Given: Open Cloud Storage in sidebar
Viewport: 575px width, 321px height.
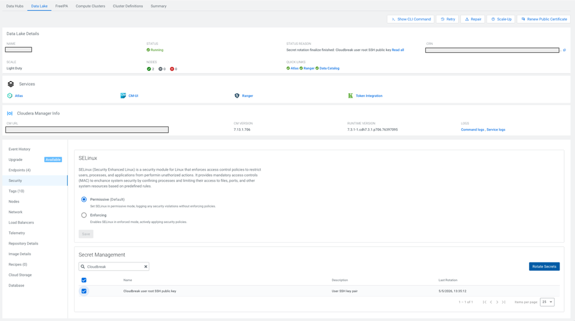Looking at the screenshot, I should 35,275.
